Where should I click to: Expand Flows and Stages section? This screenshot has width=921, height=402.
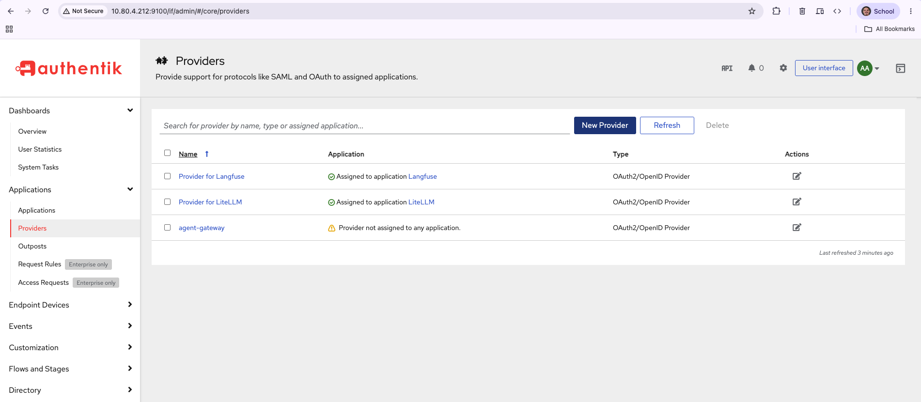pyautogui.click(x=70, y=369)
